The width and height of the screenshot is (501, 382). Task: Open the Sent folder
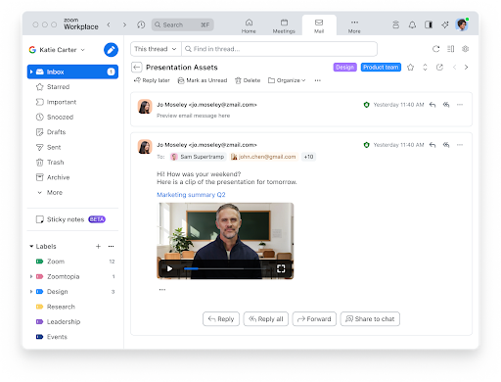coord(72,147)
